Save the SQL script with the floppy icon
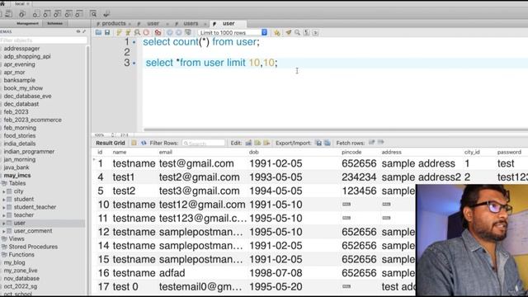Screen dimensions: 528x297 pyautogui.click(x=107, y=32)
